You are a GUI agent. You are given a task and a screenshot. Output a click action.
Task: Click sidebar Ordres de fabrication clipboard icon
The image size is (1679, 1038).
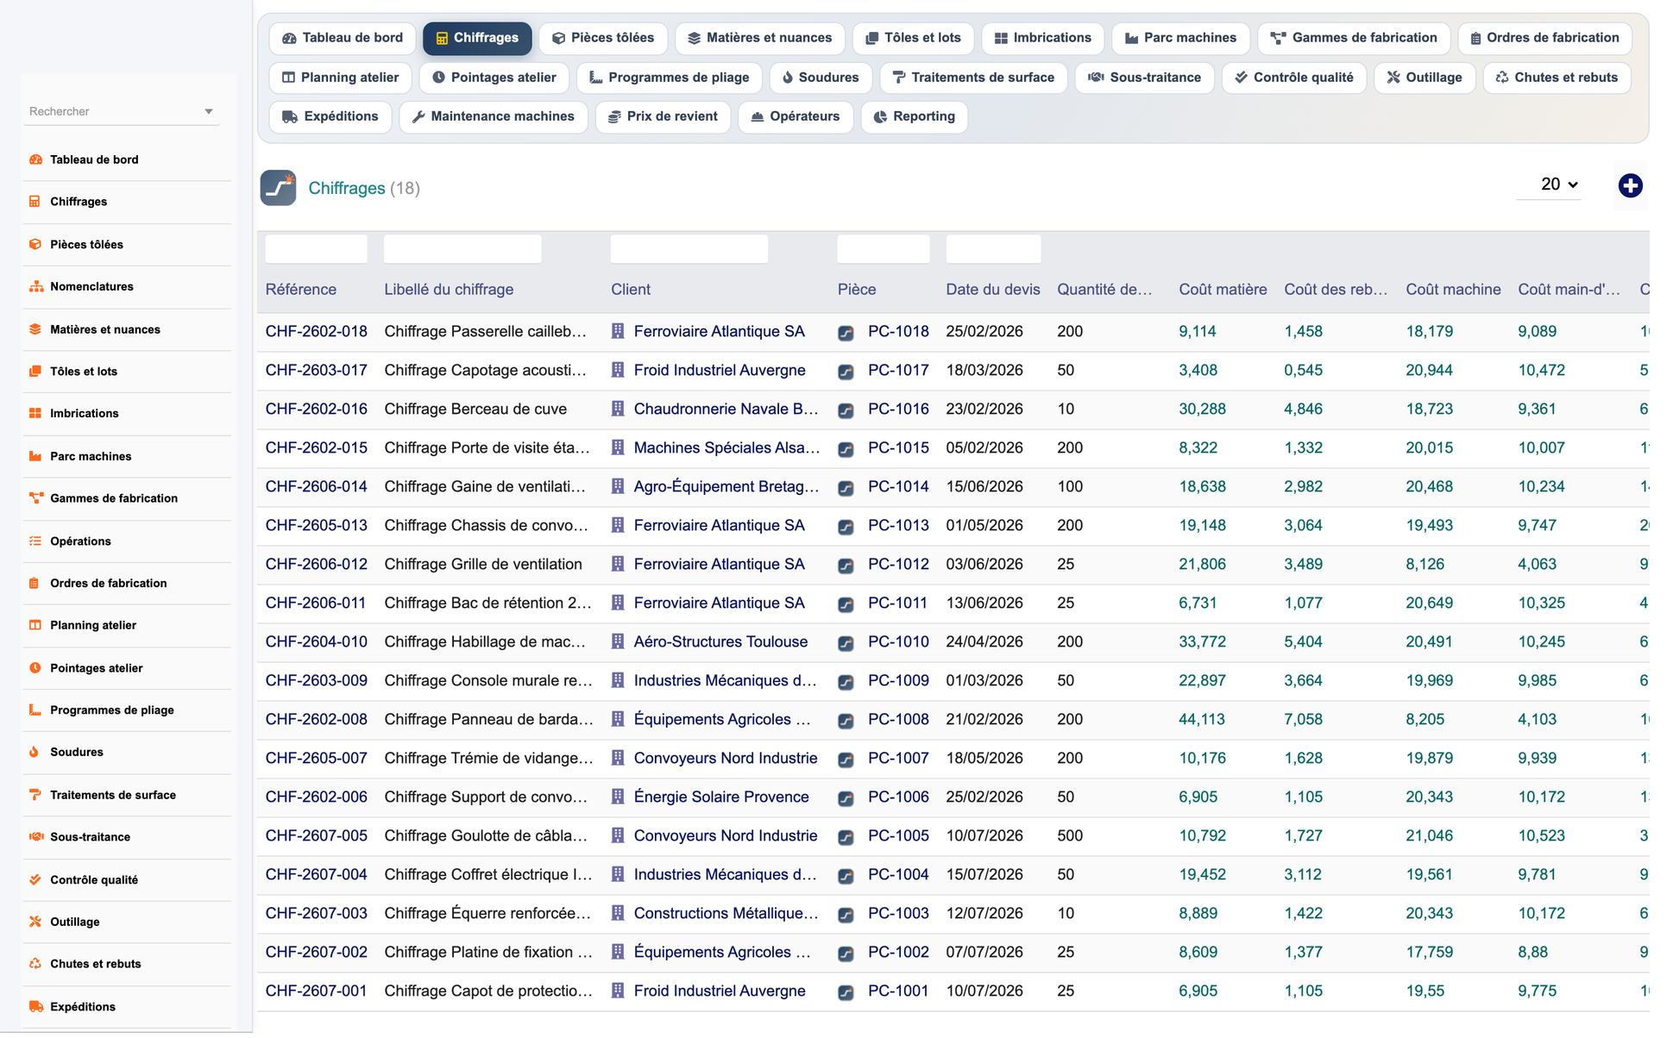pos(35,584)
